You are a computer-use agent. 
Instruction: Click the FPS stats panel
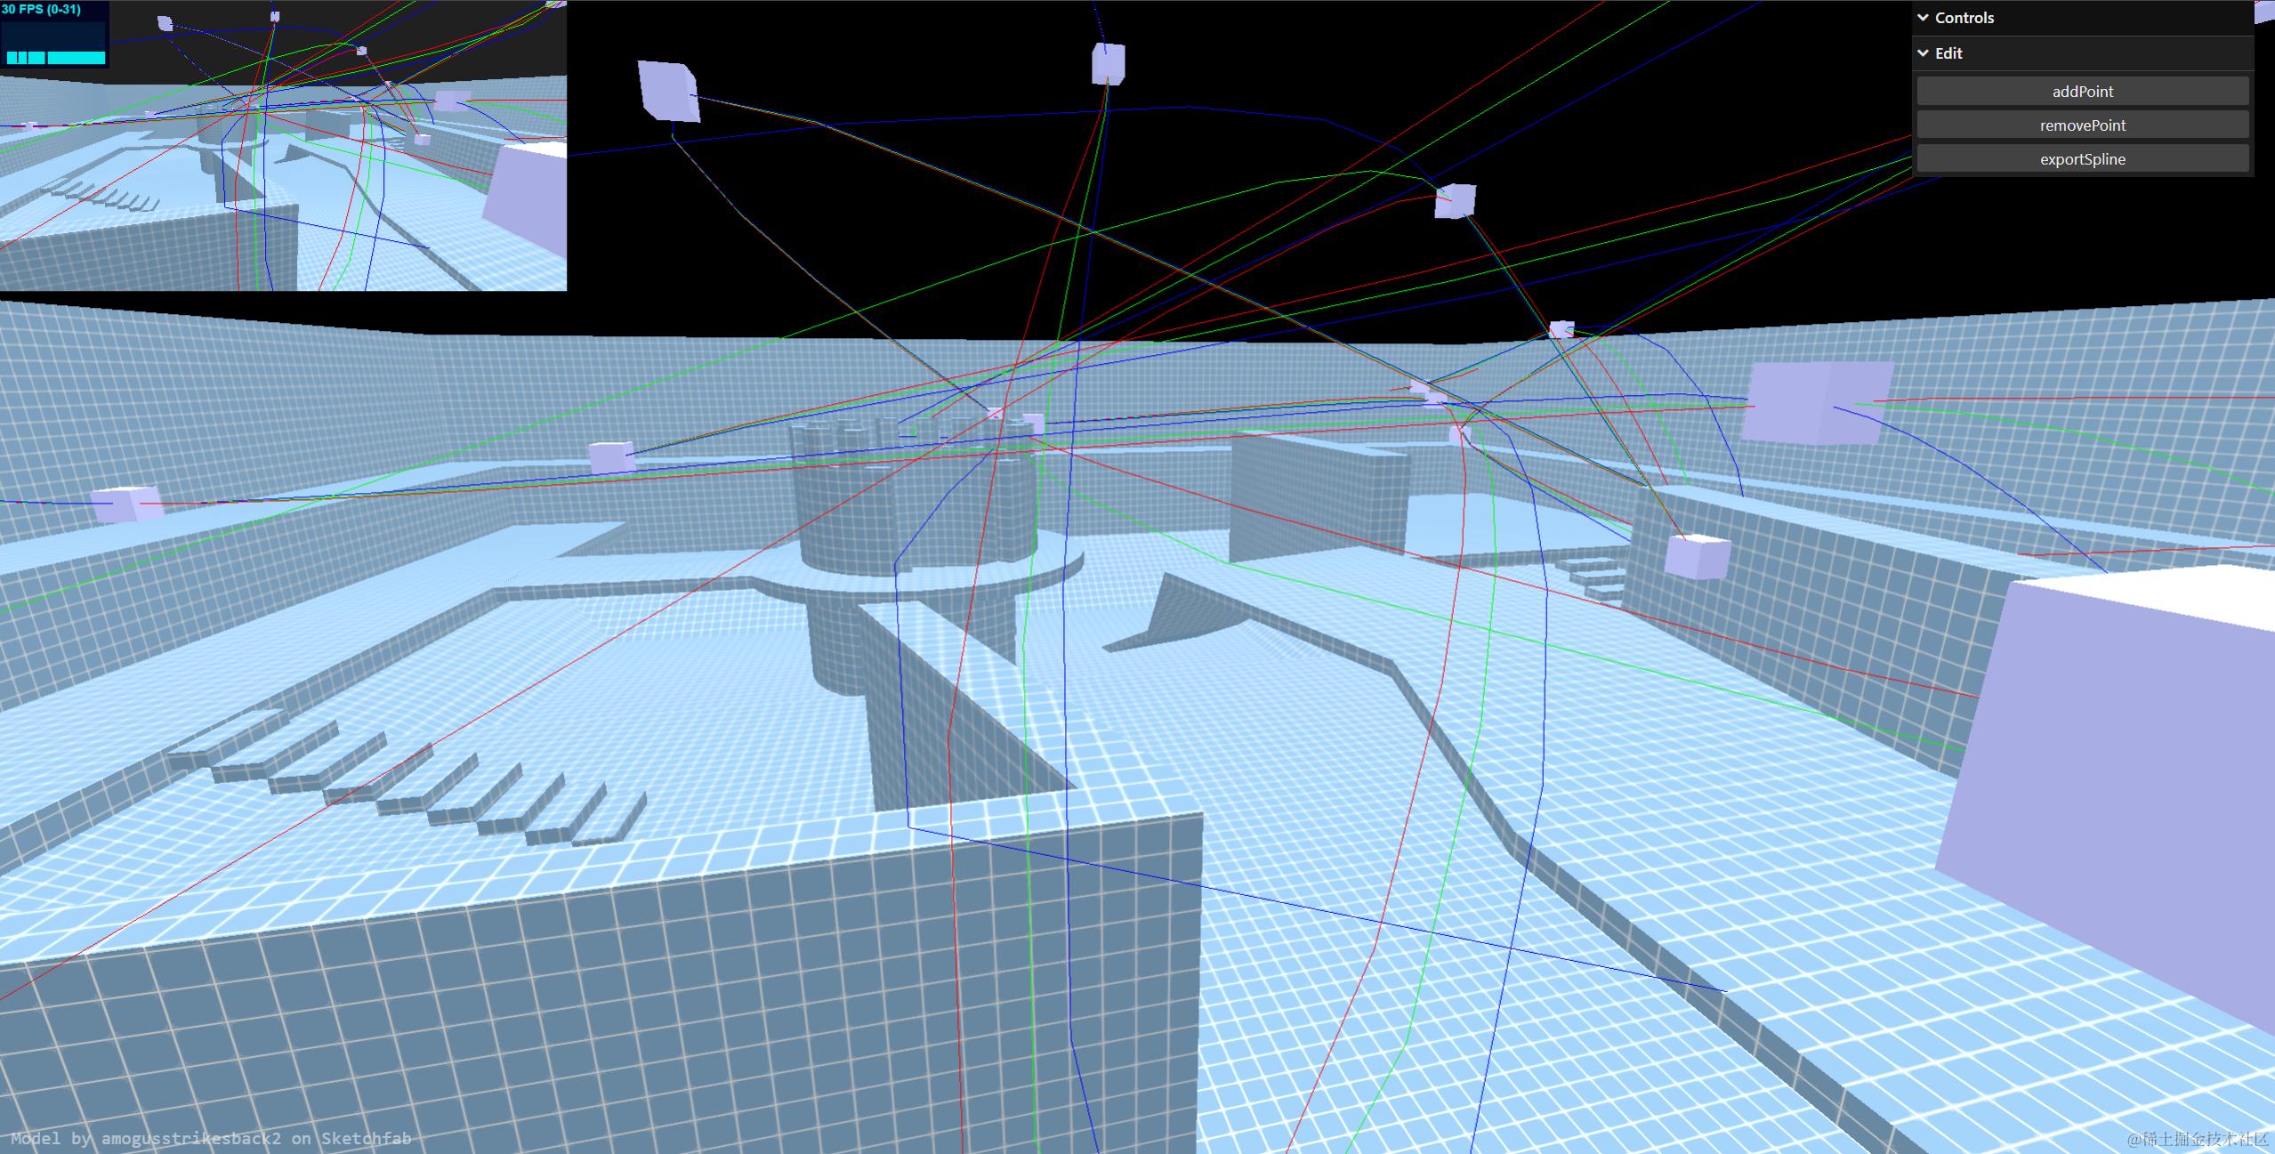[x=54, y=34]
